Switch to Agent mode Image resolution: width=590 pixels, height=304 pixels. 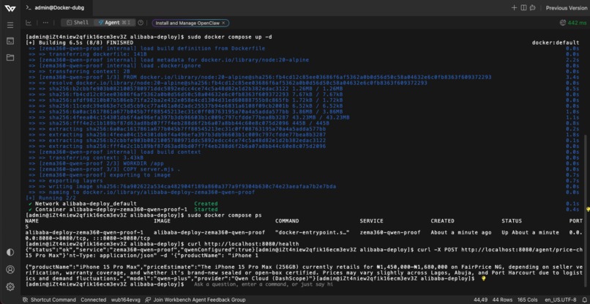[x=114, y=23]
